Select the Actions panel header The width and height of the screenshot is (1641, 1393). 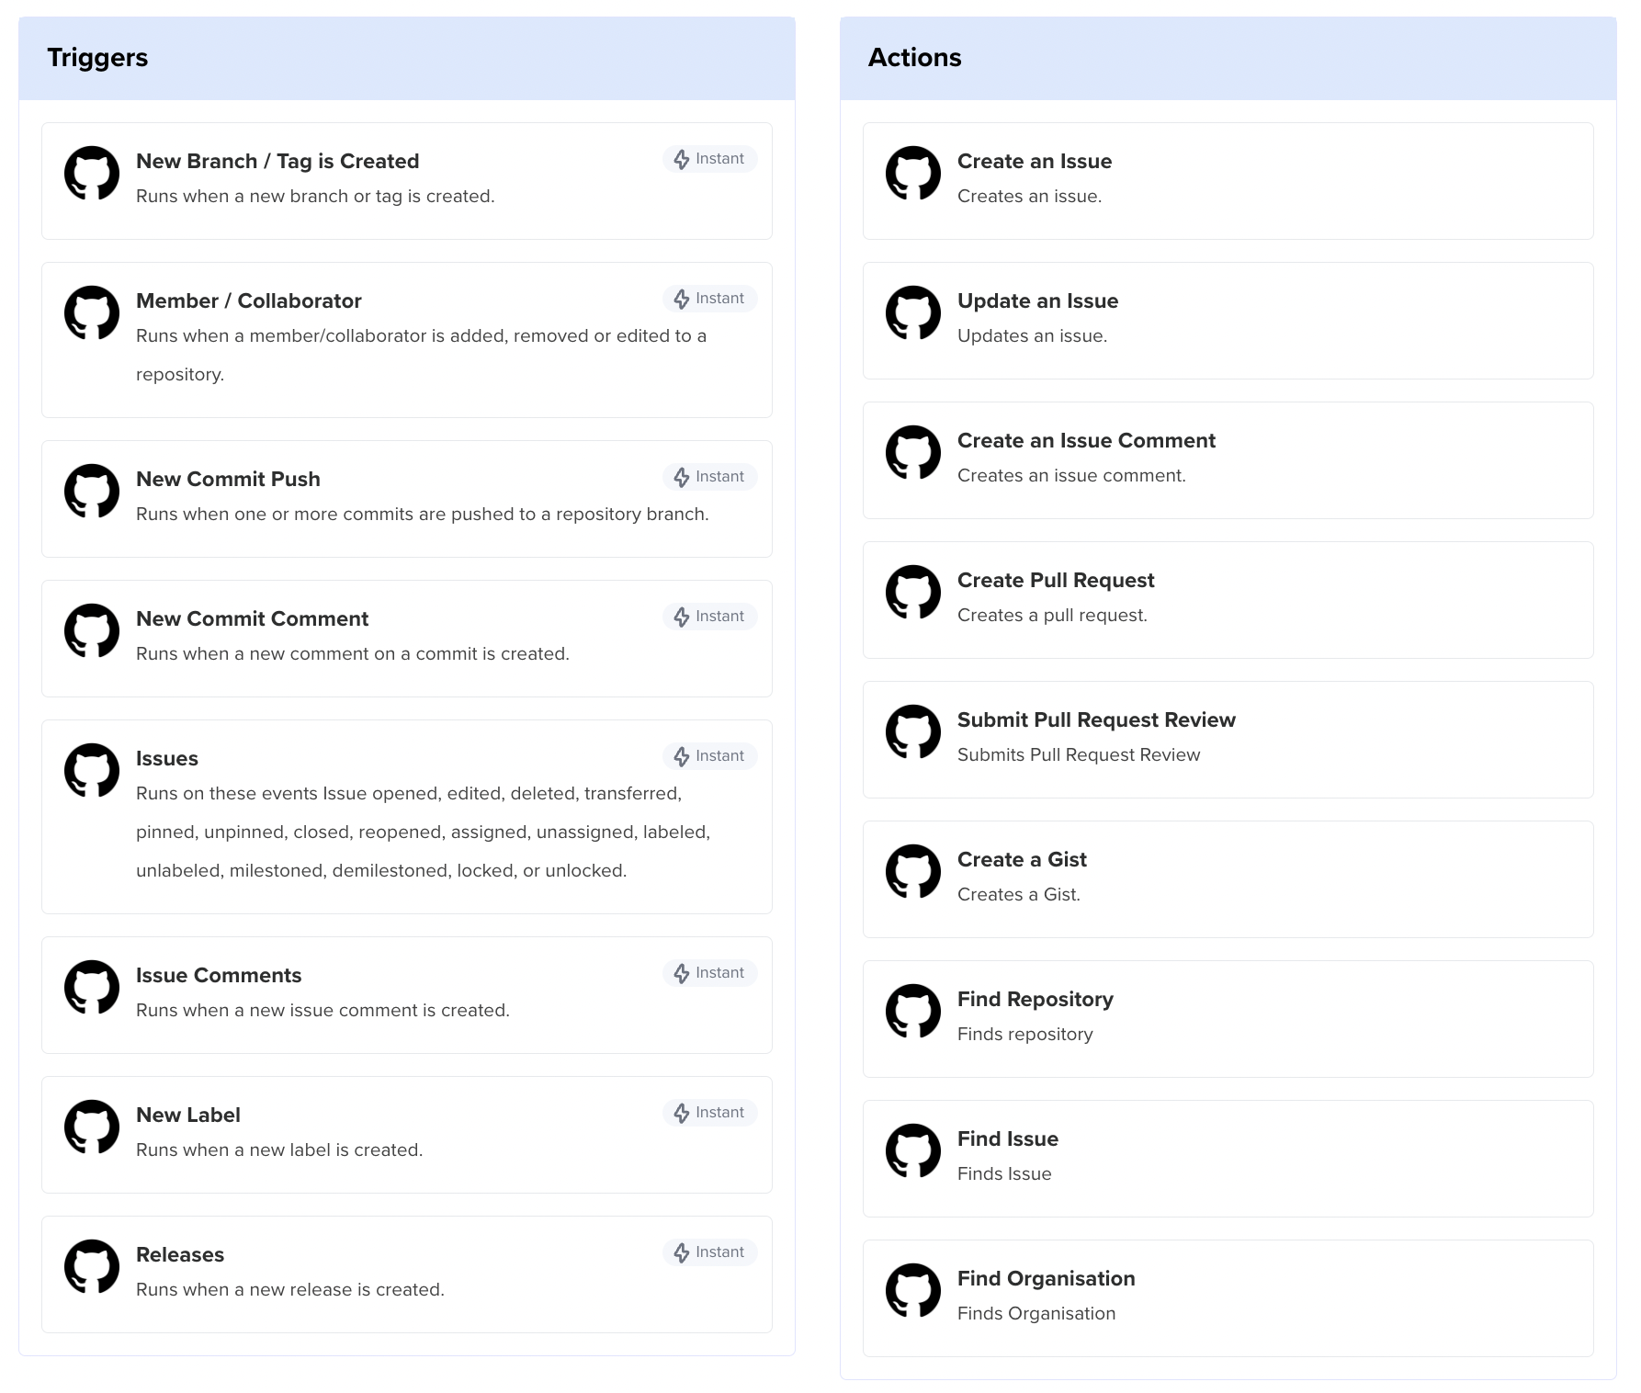(x=915, y=57)
